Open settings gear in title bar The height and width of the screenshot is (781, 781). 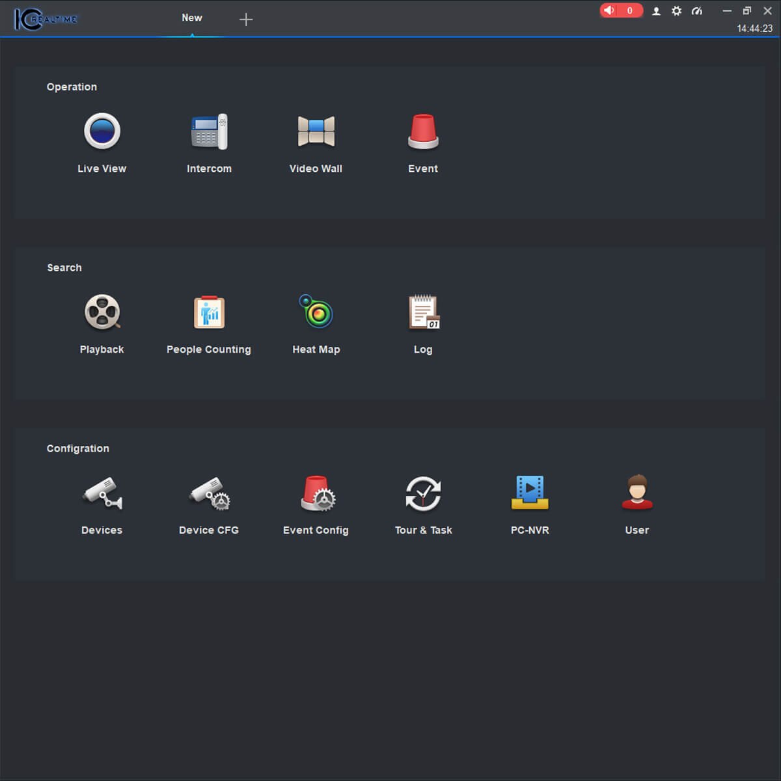[x=676, y=11]
